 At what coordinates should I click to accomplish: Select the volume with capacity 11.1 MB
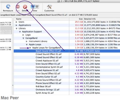(x=6, y=48)
